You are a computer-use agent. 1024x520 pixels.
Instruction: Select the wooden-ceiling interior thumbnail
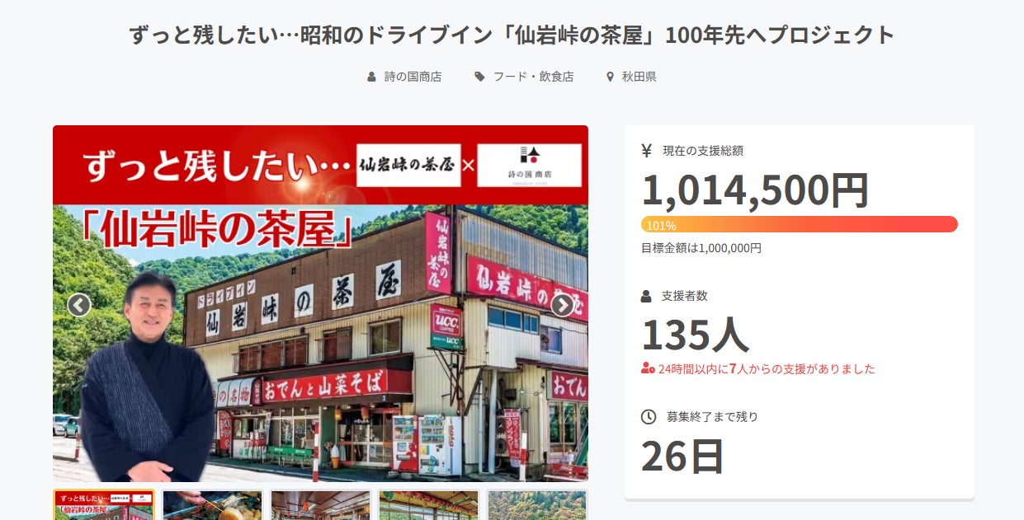320,505
